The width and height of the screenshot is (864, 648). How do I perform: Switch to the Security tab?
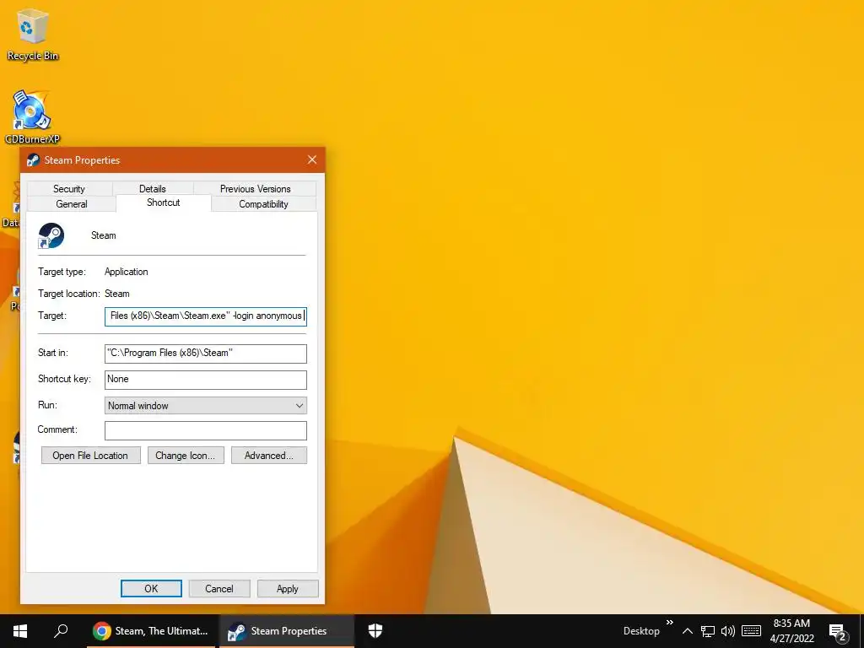click(x=69, y=188)
